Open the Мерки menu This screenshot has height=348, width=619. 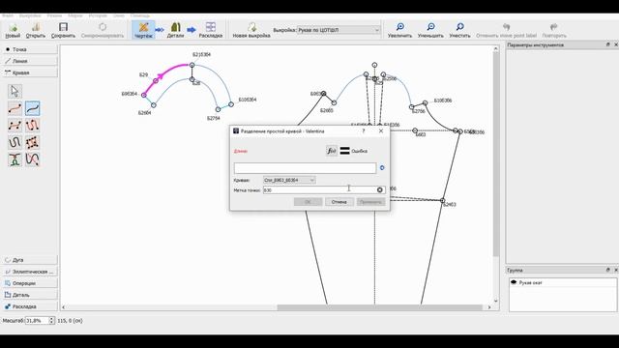(75, 15)
